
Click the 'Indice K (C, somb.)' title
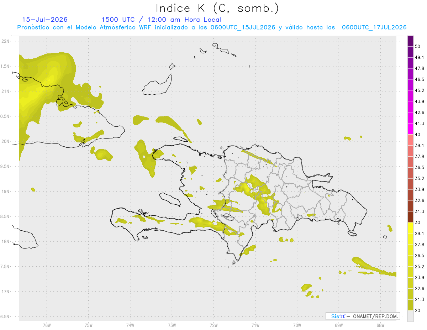pos(217,9)
